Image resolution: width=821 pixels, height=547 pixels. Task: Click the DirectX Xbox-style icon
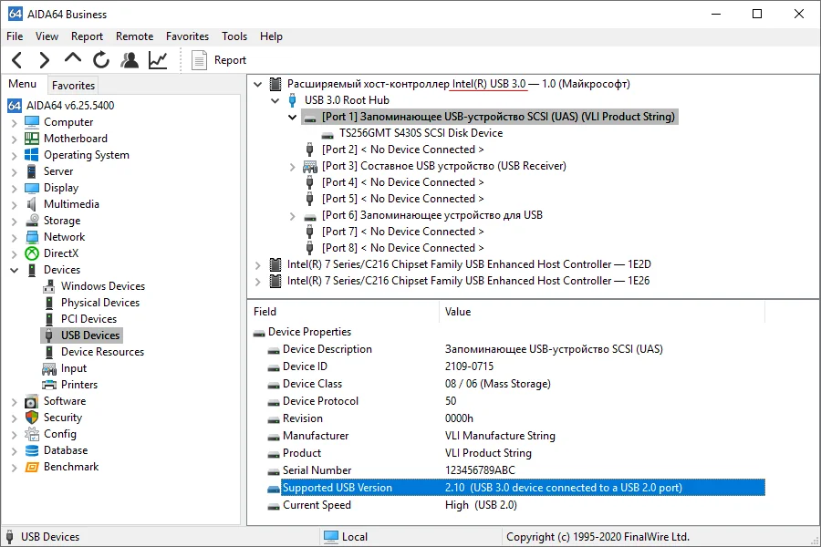pyautogui.click(x=32, y=253)
